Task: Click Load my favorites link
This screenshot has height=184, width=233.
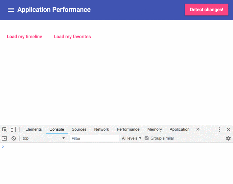Action: (72, 37)
